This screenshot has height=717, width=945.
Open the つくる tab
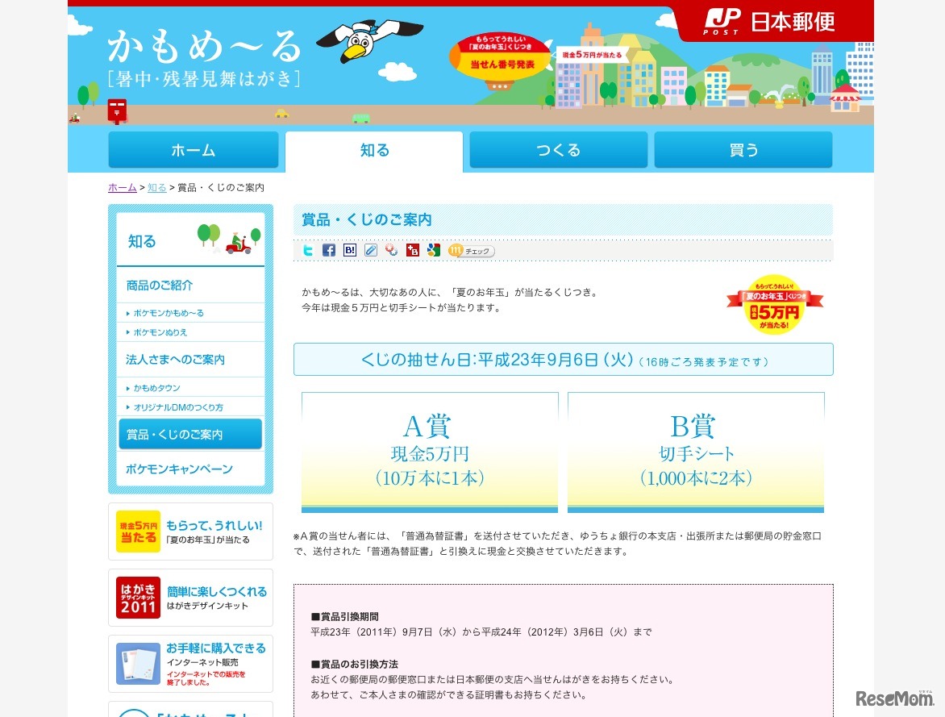[x=558, y=150]
